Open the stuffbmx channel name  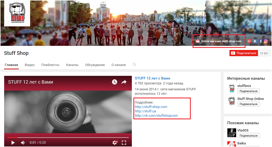coord(244,86)
